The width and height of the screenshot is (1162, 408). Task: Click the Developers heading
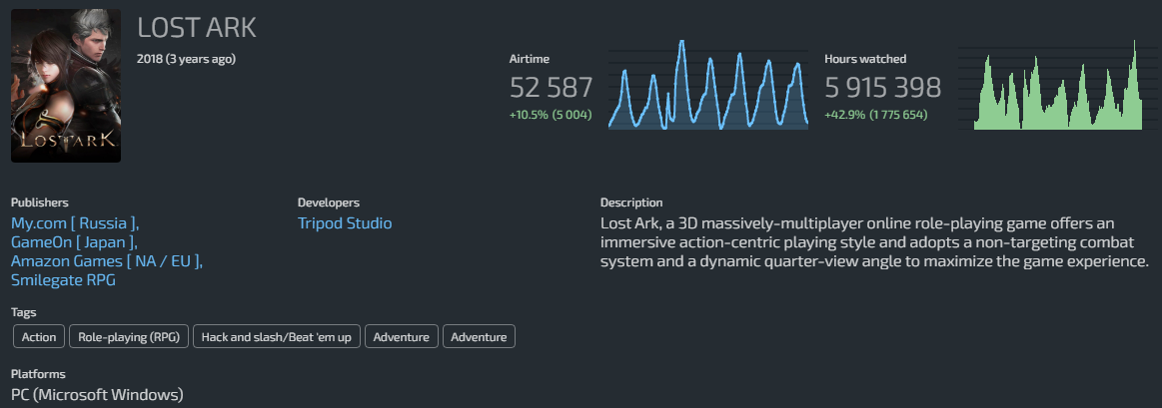[x=329, y=203]
